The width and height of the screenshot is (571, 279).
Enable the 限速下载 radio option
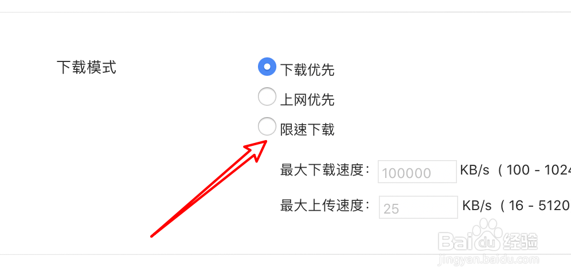click(267, 126)
